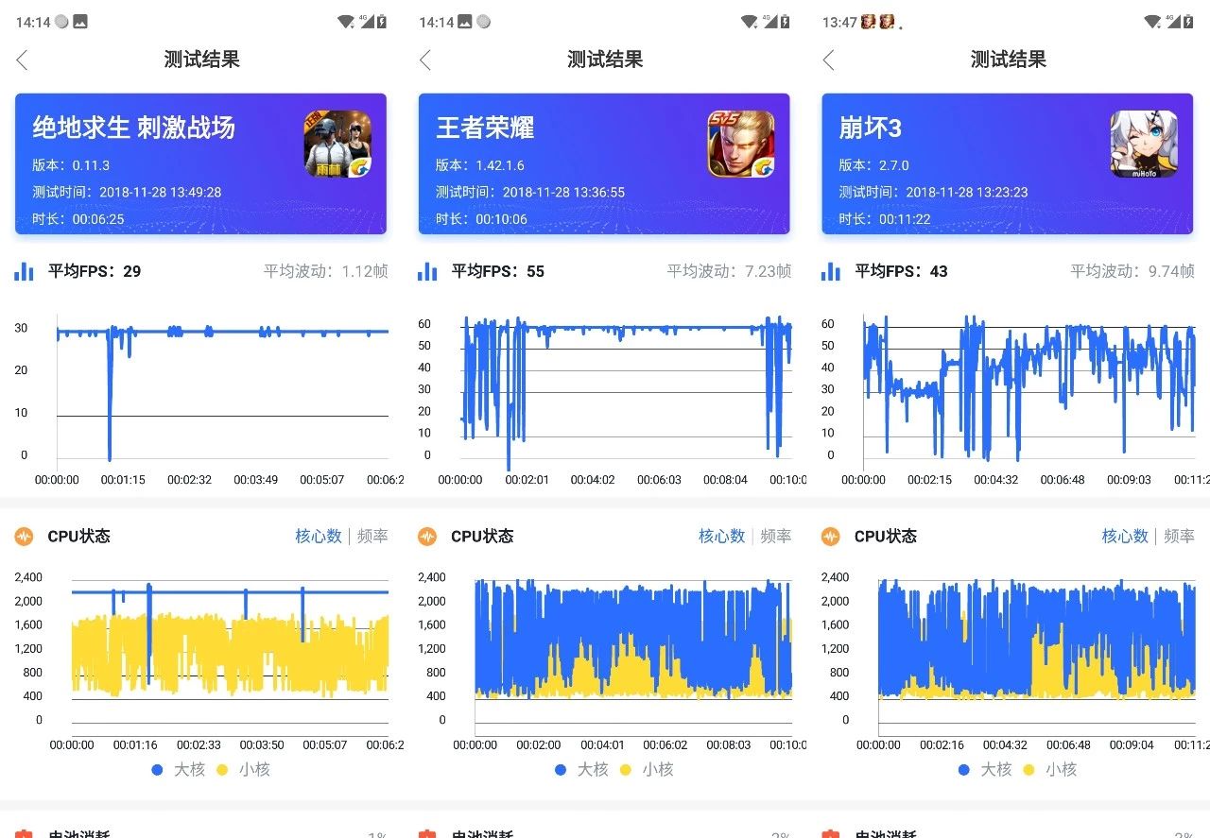Toggle the 小核 legend in the 绝地求生 CPU chart
1210x838 pixels.
tap(244, 770)
